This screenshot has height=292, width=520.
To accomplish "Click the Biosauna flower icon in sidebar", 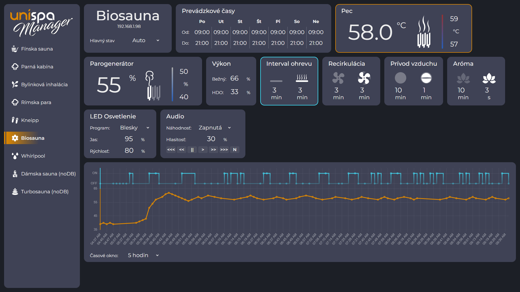I will pyautogui.click(x=15, y=138).
